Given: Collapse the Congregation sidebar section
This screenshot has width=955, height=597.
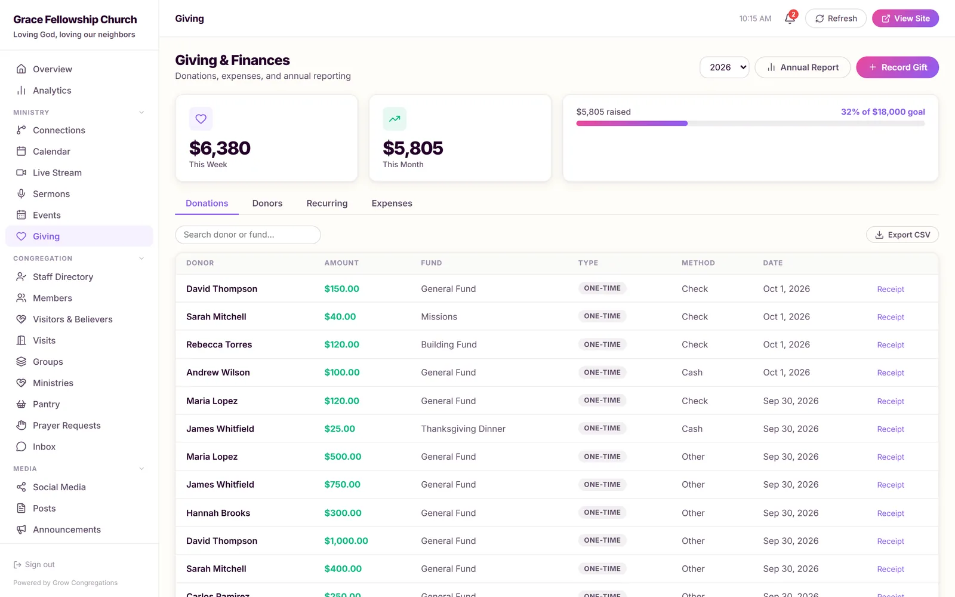Looking at the screenshot, I should pos(141,259).
